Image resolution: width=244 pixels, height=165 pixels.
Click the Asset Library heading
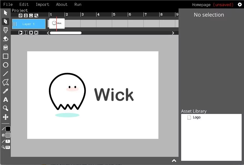point(194,111)
